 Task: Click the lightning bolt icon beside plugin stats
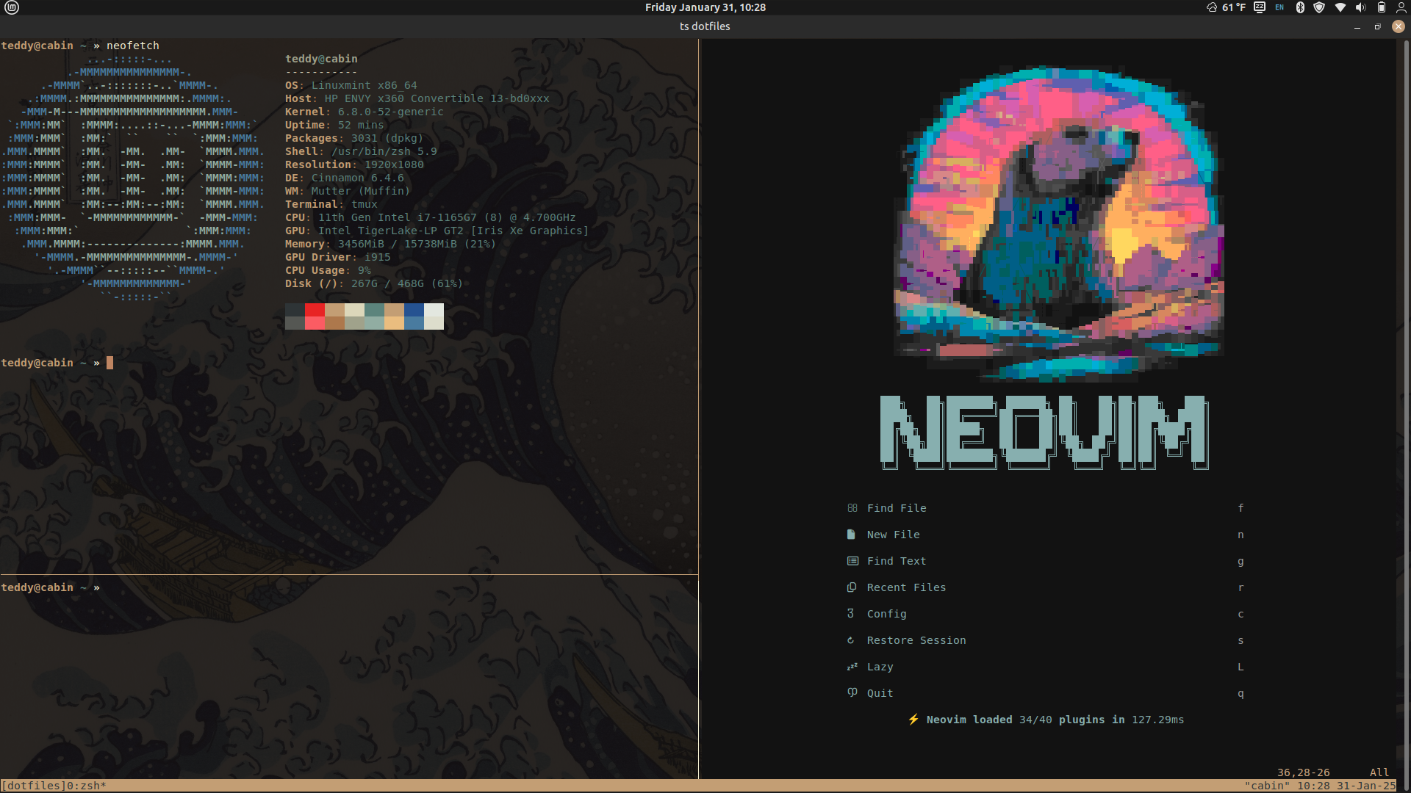point(913,720)
